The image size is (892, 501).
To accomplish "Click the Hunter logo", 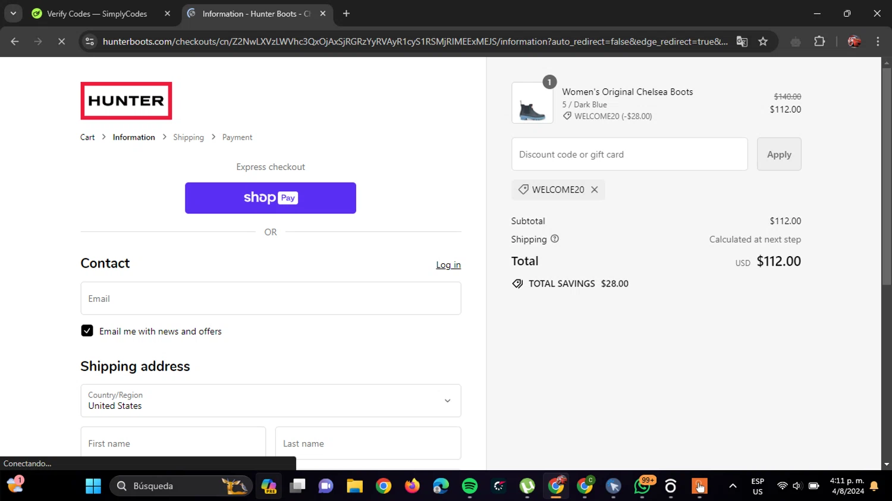I will [x=126, y=101].
